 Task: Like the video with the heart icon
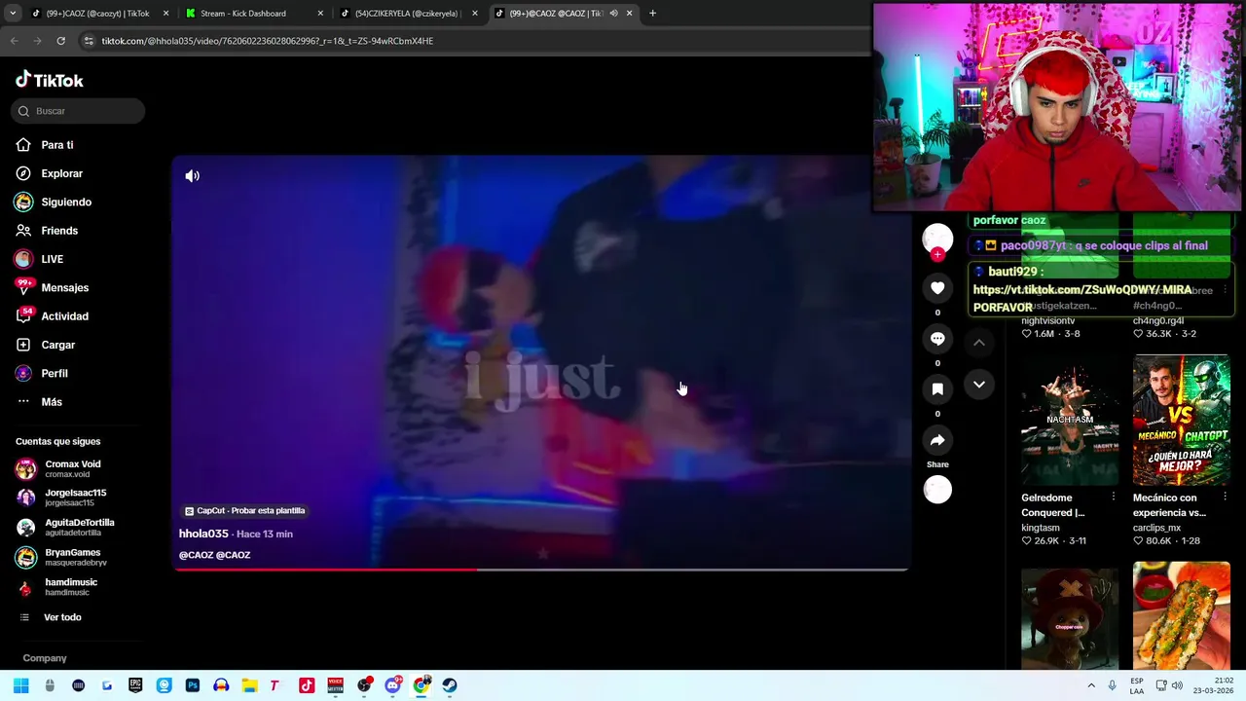(937, 288)
